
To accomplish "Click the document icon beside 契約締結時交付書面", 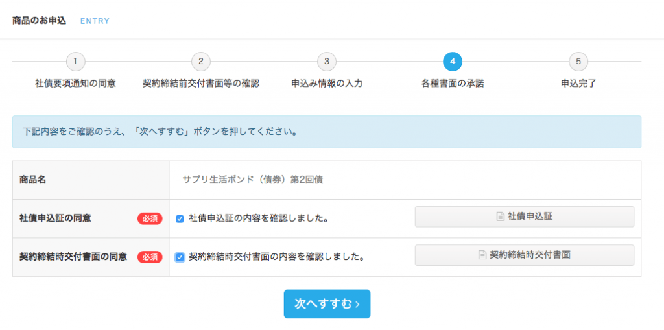I will (482, 255).
